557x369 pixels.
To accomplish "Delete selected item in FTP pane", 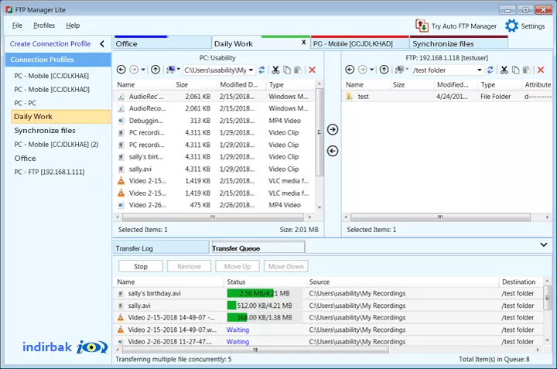I will [541, 70].
